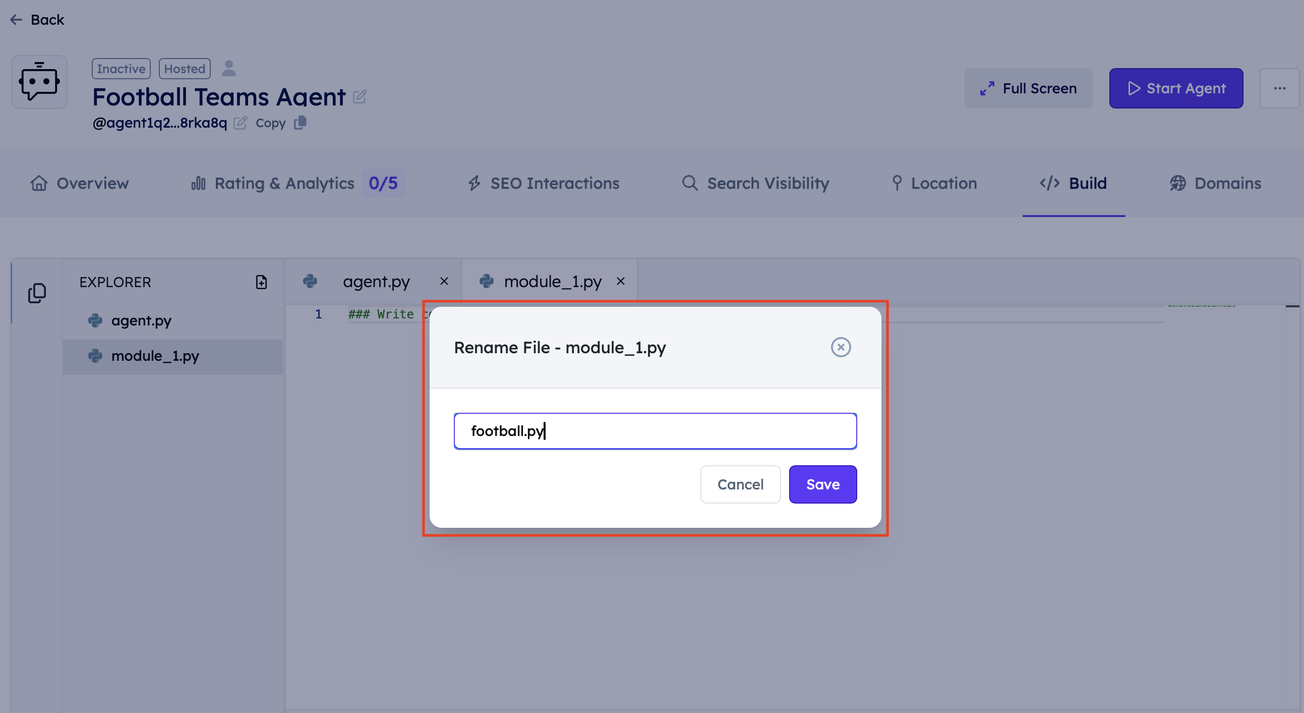Click the Copy address clipboard icon

tap(300, 123)
